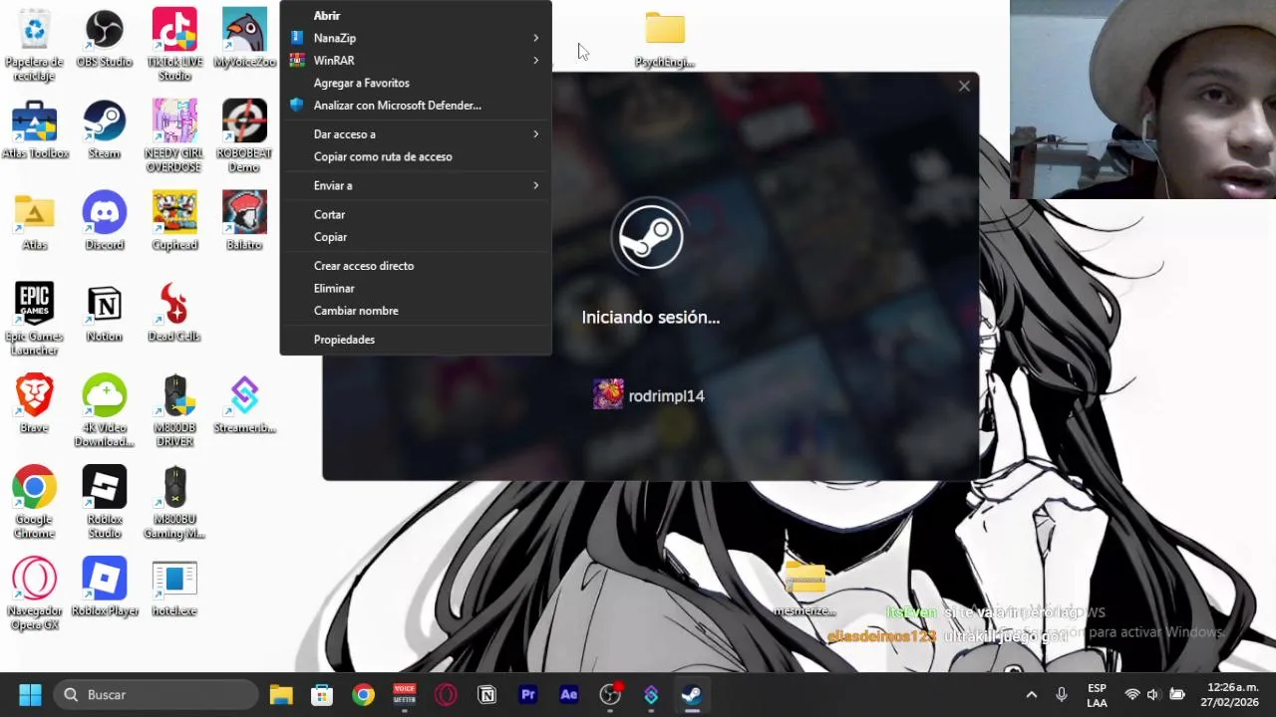Close the Steam login window
This screenshot has height=717, width=1276.
click(964, 87)
